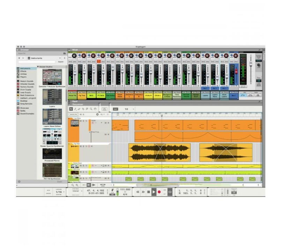Select the Pencil tool in the sequencer toolbar
The width and height of the screenshot is (281, 251).
[75, 108]
